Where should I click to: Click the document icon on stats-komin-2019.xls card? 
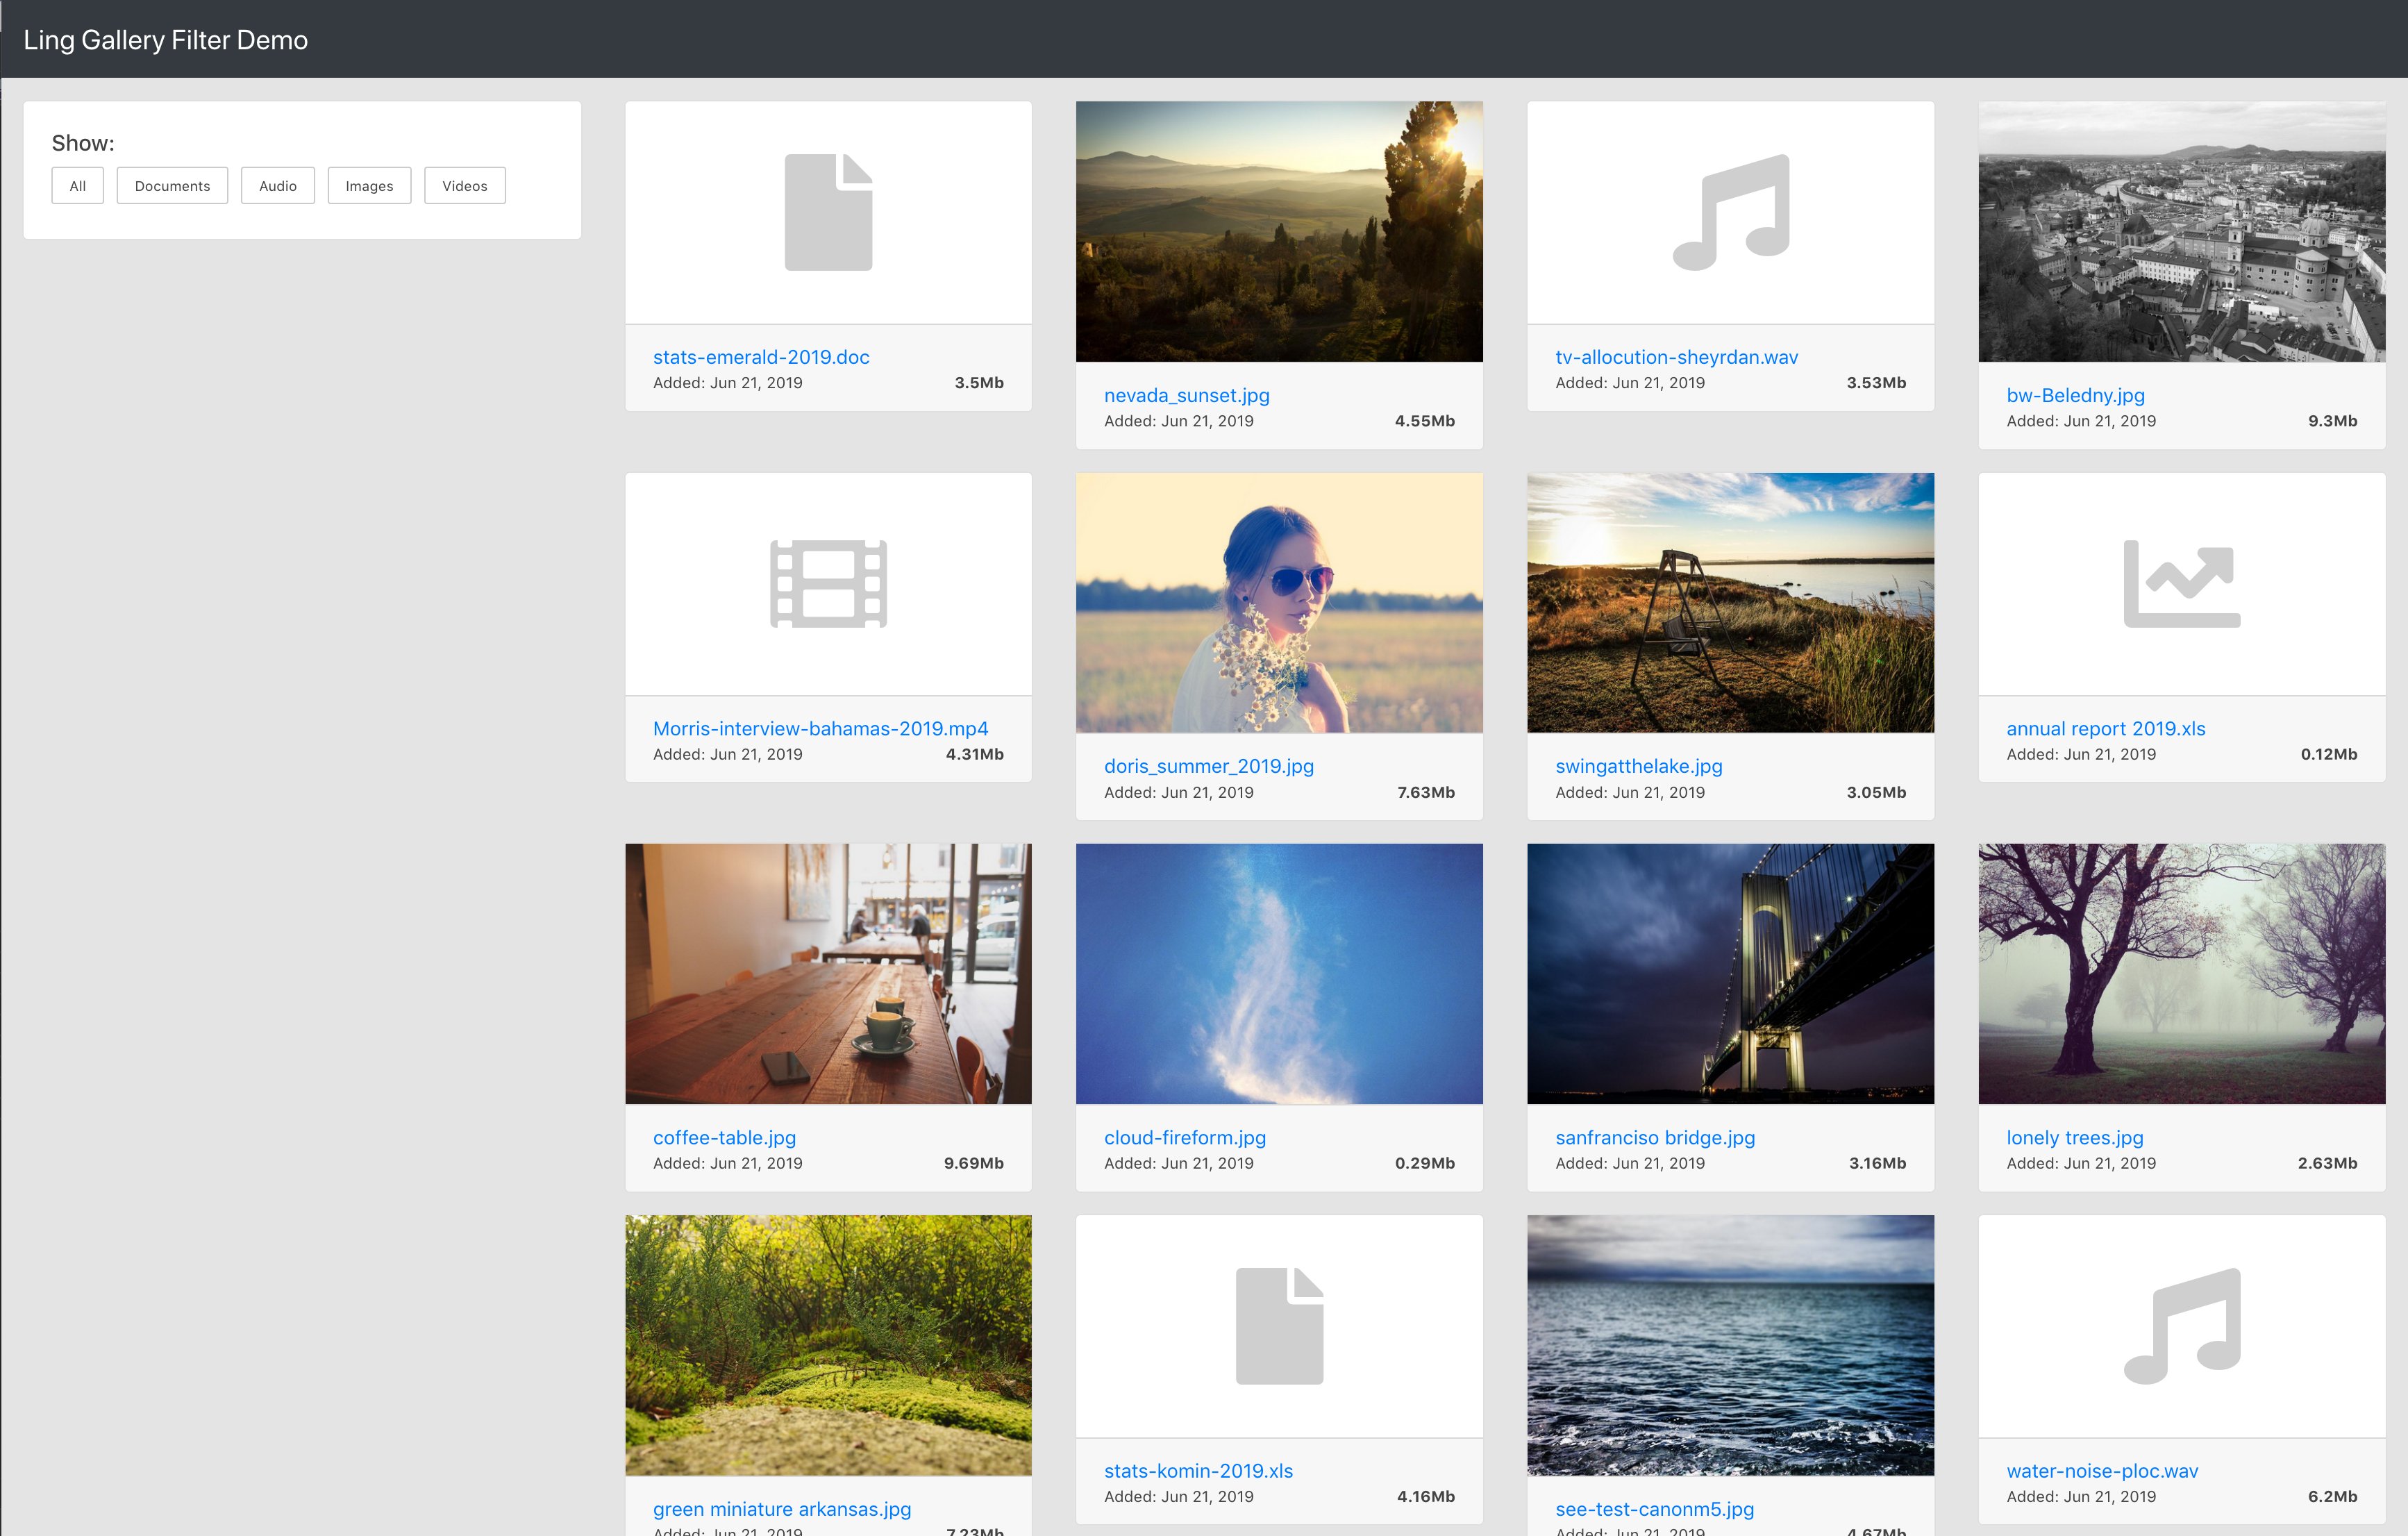point(1279,1325)
